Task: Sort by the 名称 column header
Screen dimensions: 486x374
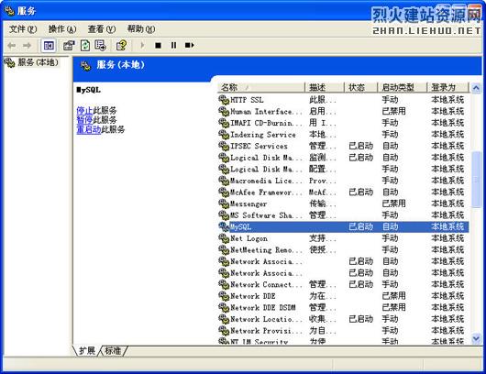Action: coord(261,88)
